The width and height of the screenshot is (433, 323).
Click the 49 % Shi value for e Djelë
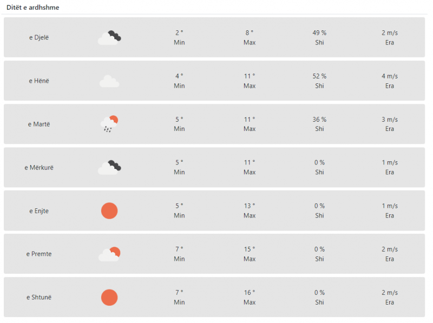(x=319, y=33)
